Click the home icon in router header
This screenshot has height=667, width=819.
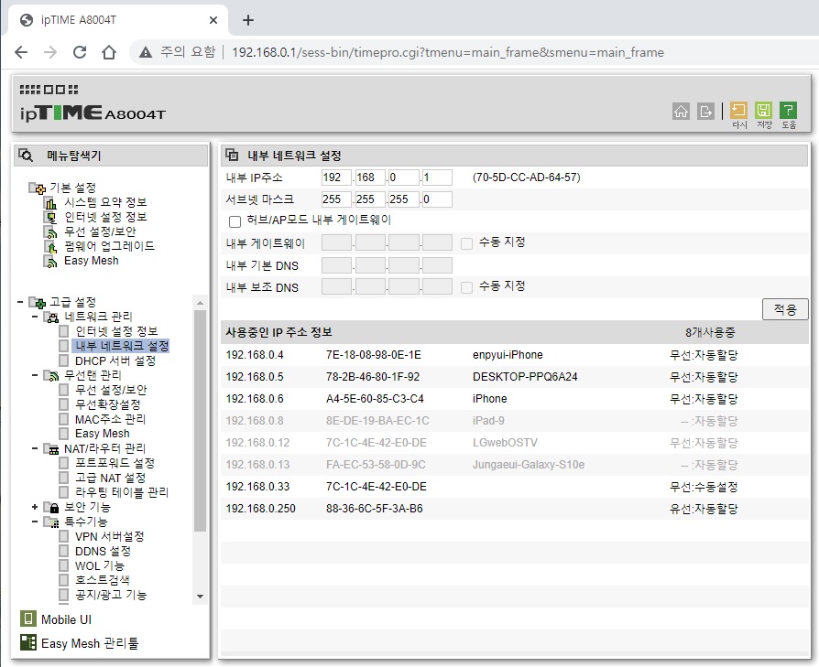pos(681,111)
